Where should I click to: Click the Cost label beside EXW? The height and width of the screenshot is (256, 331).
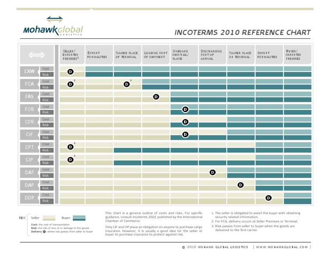[47, 69]
